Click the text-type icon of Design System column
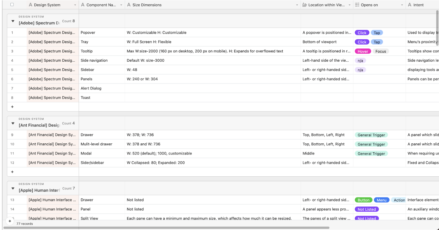This screenshot has width=439, height=230. click(31, 5)
